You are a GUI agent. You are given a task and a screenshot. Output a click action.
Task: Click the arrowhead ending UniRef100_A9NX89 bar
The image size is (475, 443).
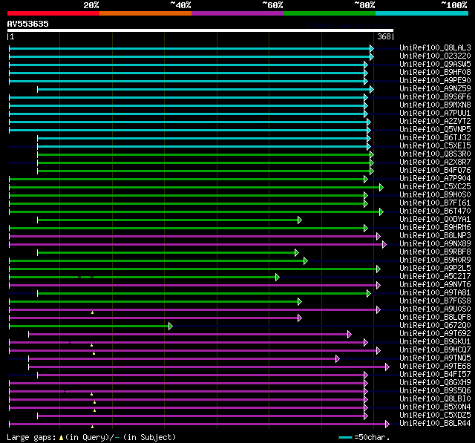pos(384,244)
